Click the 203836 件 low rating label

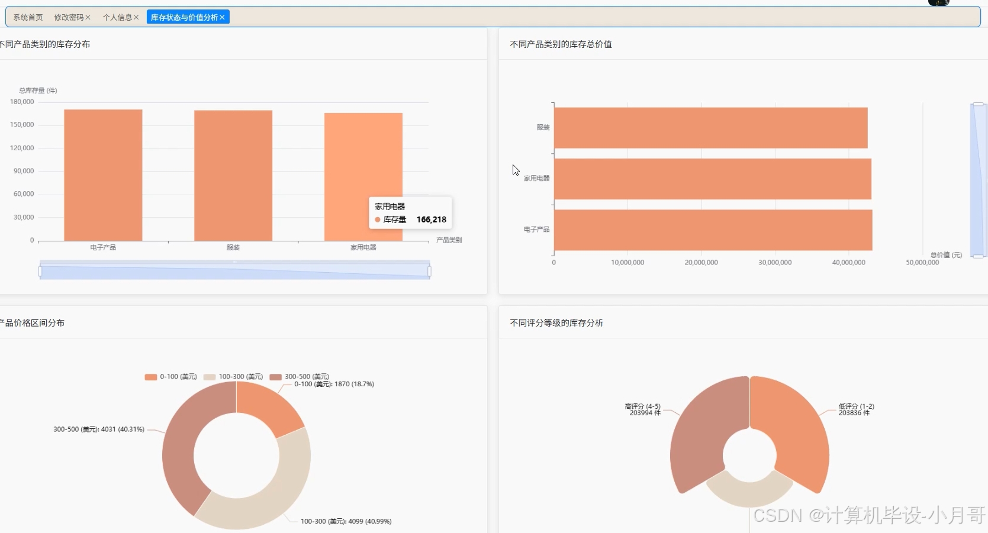click(x=854, y=413)
